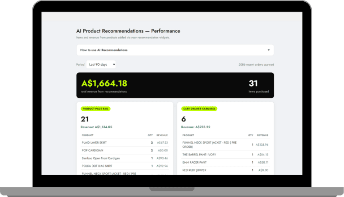
Task: Select the Bamboo Open Front Cardigan row
Action: (x=125, y=158)
